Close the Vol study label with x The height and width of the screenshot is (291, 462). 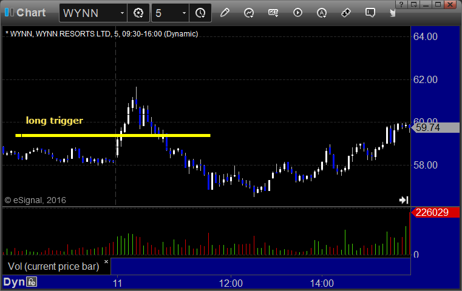(x=106, y=261)
